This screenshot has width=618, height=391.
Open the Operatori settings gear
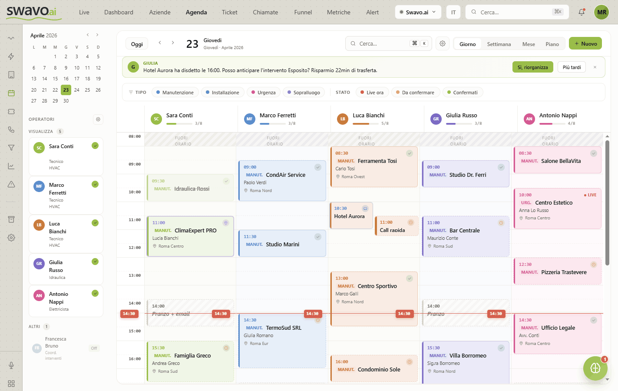point(98,119)
